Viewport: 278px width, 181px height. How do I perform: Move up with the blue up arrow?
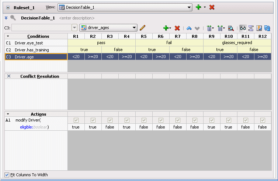[x=189, y=28]
